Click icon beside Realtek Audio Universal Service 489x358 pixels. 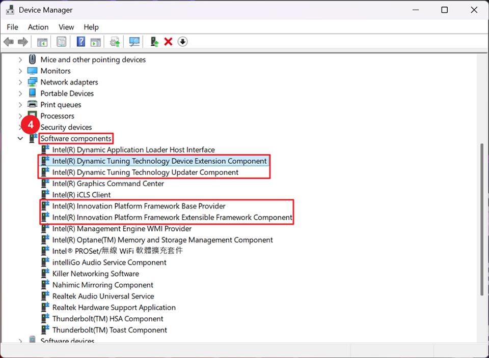(x=45, y=296)
